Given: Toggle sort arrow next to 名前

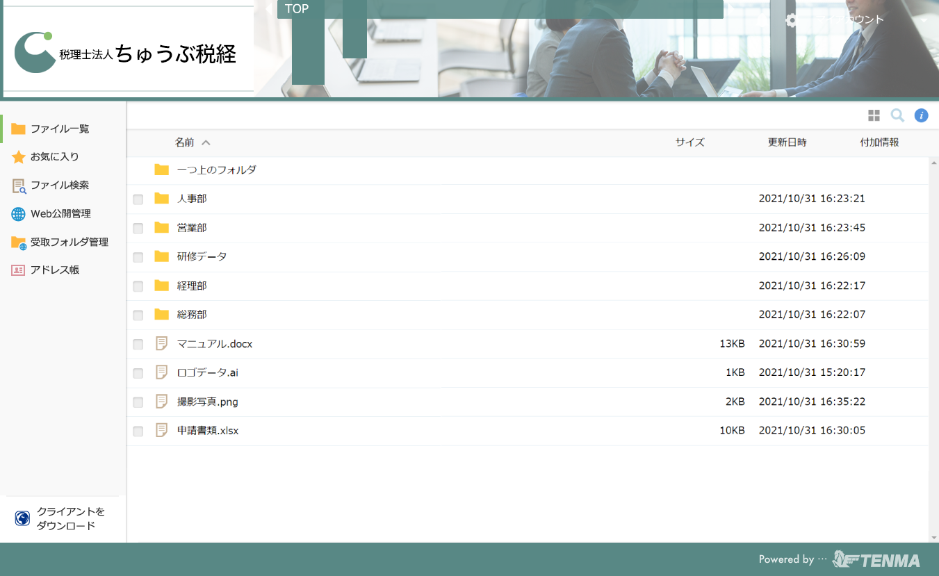Looking at the screenshot, I should pyautogui.click(x=206, y=142).
